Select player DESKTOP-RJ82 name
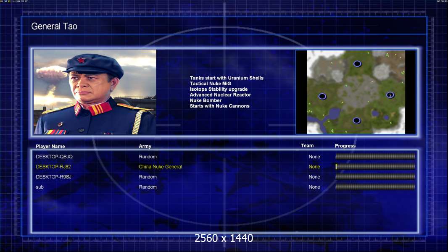448x252 pixels. click(x=53, y=167)
